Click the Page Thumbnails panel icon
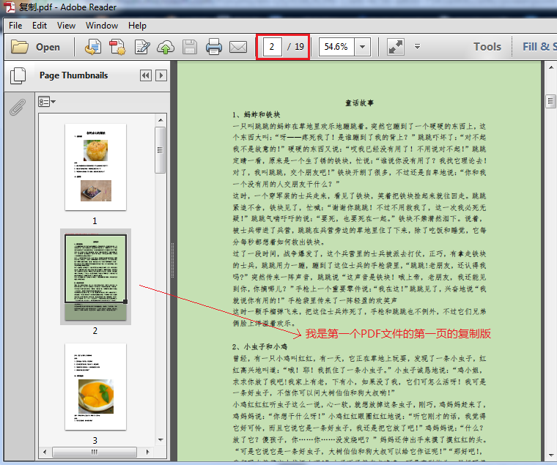The height and width of the screenshot is (465, 557). (x=18, y=75)
